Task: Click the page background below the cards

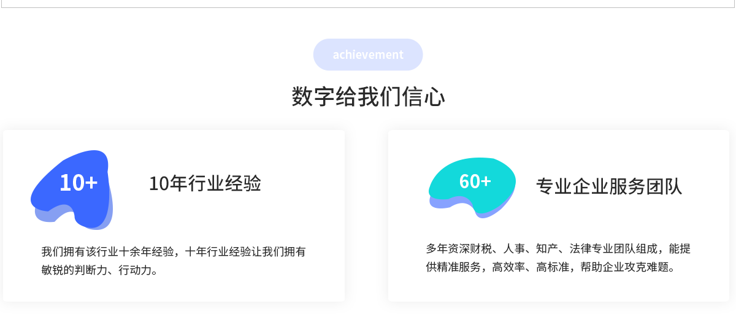Action: (x=368, y=316)
